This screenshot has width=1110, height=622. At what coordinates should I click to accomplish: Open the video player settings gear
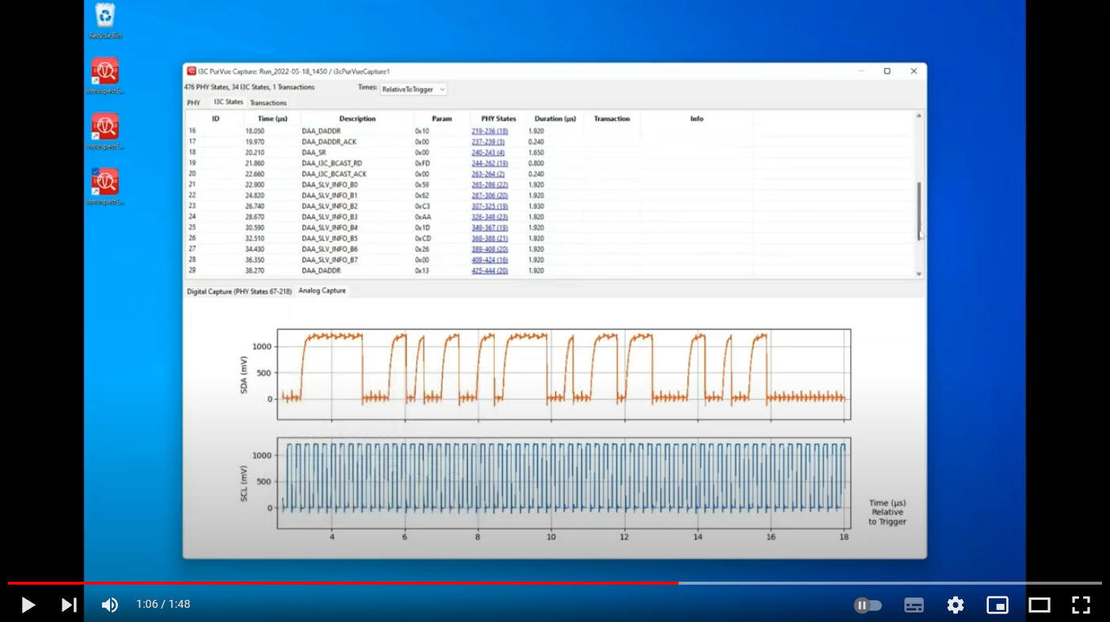[x=956, y=605]
